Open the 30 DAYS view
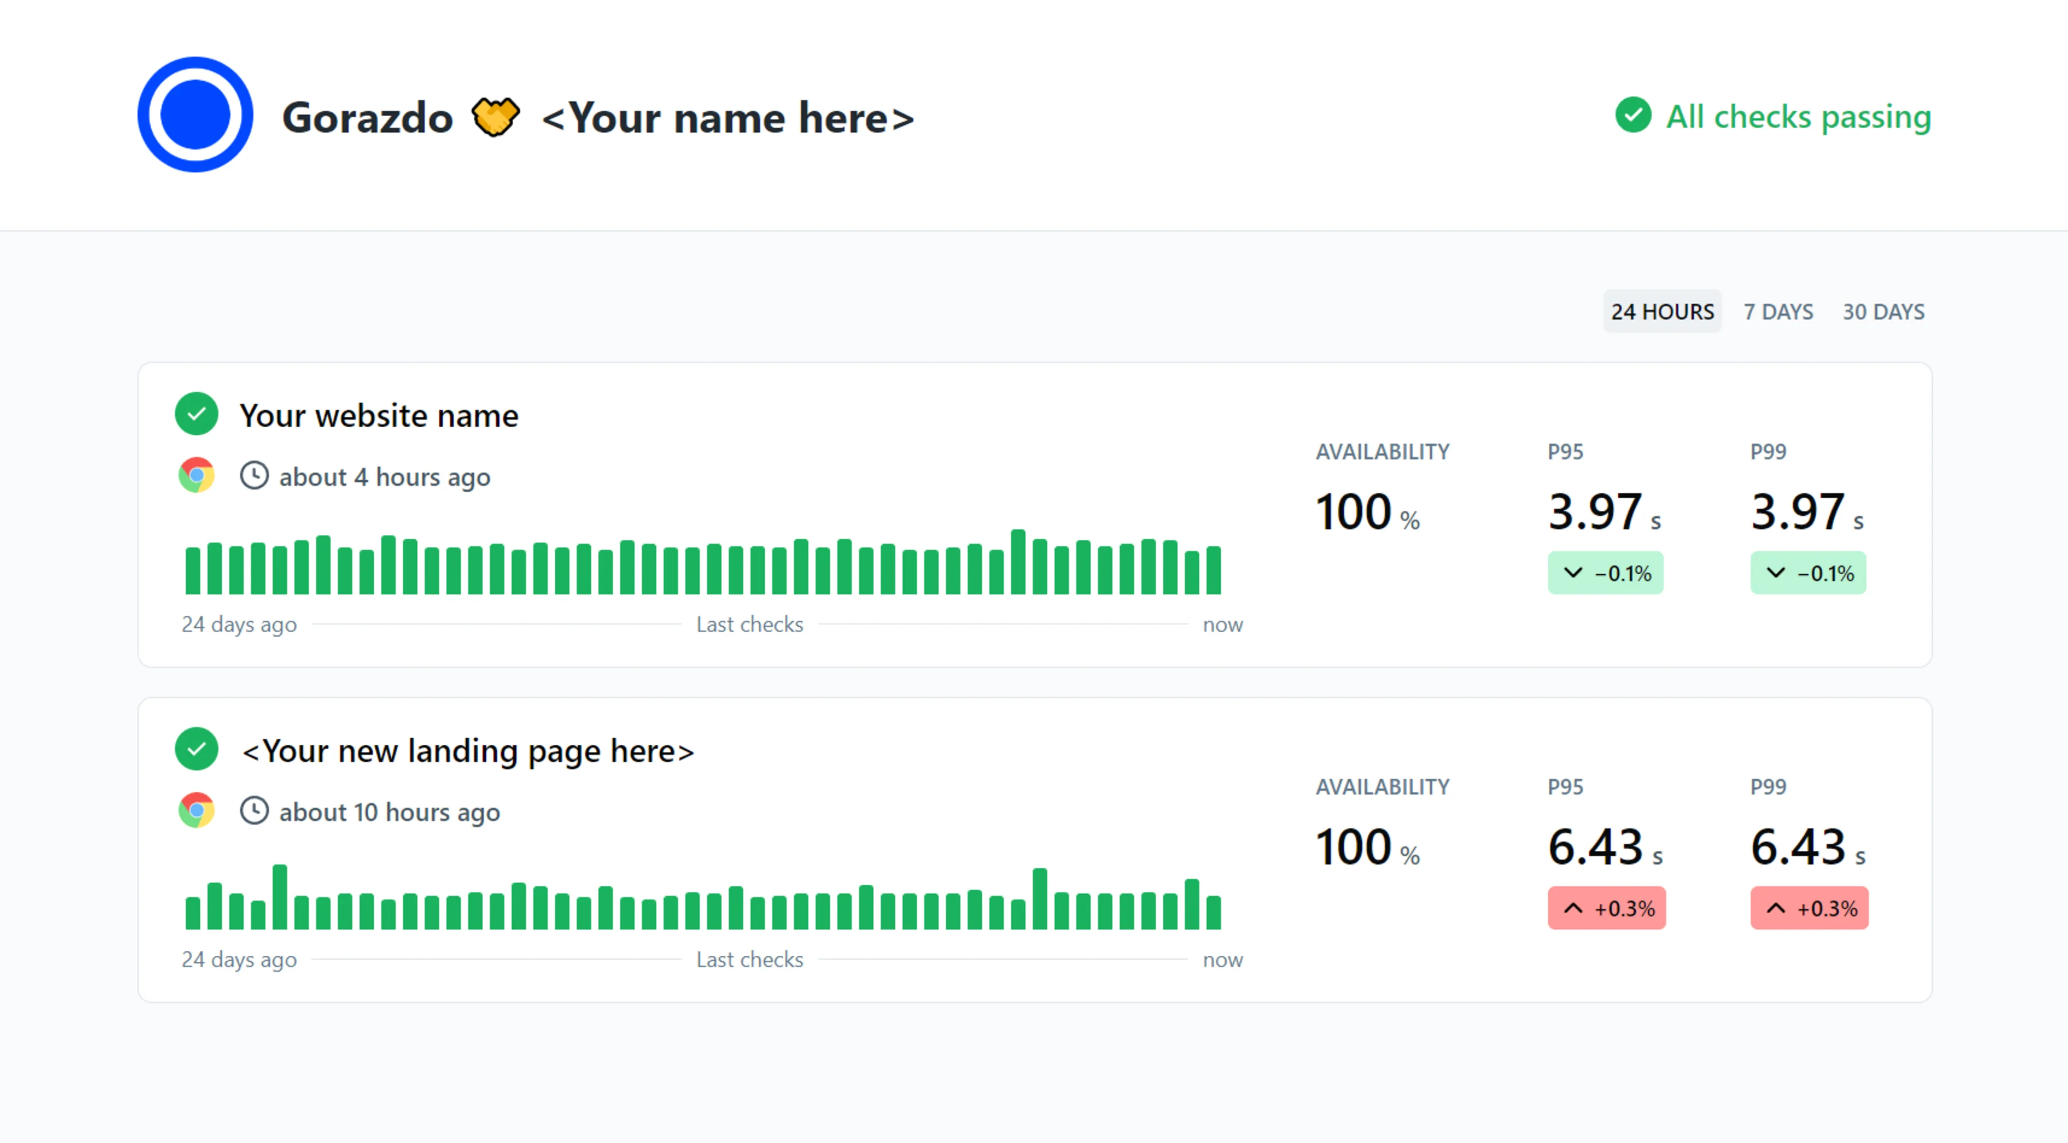 pos(1883,311)
